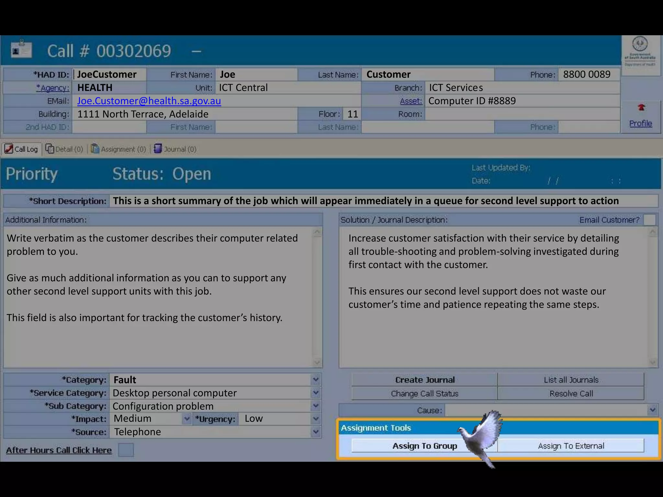Click the red telephone Profile icon
Viewport: 663px width, 497px height.
click(641, 107)
